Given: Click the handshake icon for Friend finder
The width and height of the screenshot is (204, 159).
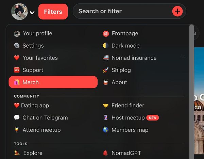Looking at the screenshot, I should pyautogui.click(x=106, y=106).
